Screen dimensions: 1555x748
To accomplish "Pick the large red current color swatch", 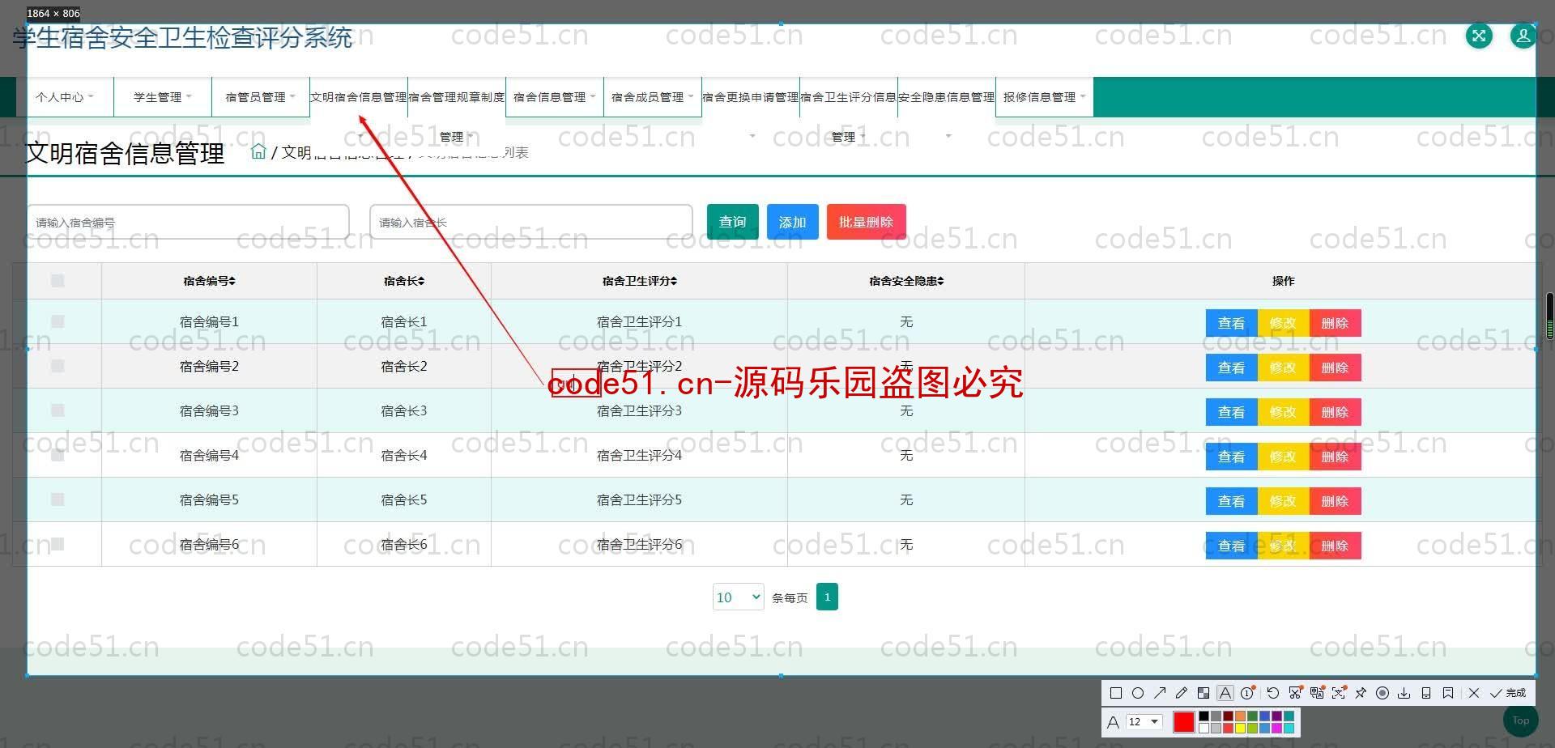I will 1183,722.
